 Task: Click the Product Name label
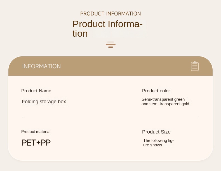tap(36, 91)
